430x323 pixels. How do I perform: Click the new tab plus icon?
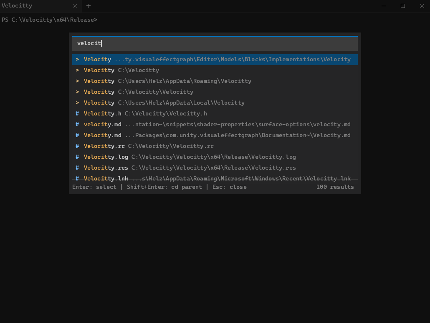(88, 6)
